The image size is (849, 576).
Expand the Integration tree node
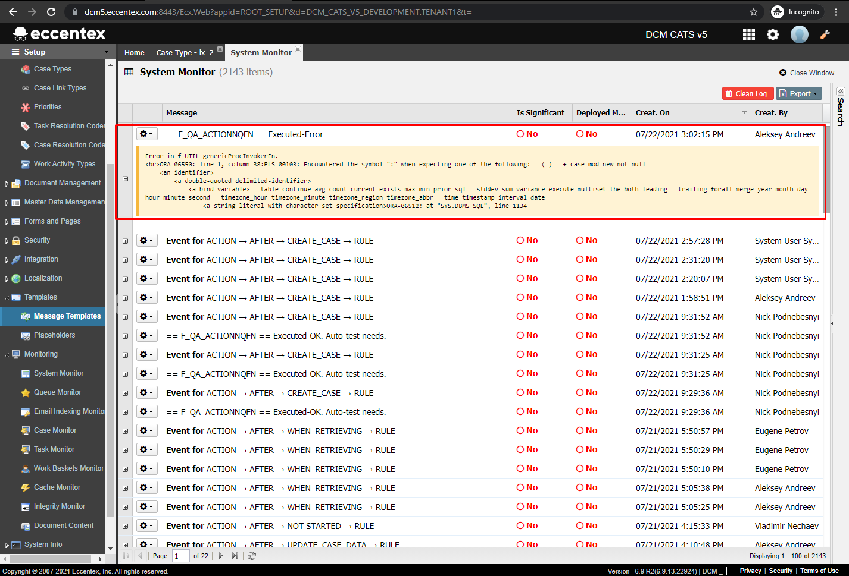tap(7, 260)
